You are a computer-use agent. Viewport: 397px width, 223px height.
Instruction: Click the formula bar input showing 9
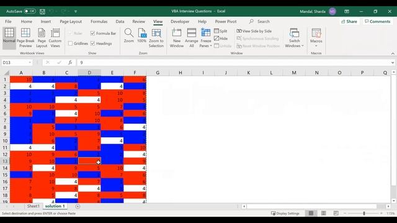click(x=234, y=63)
